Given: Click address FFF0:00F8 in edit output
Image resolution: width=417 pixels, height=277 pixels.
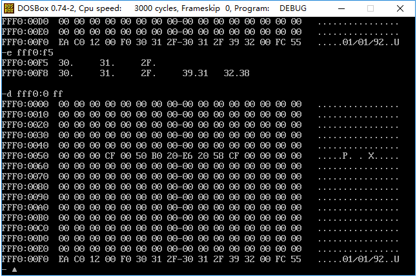Looking at the screenshot, I should pos(25,74).
